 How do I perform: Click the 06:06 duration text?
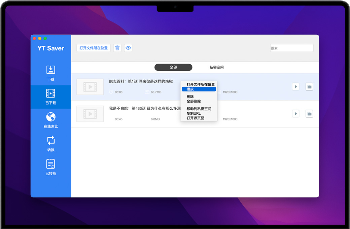pos(118,92)
